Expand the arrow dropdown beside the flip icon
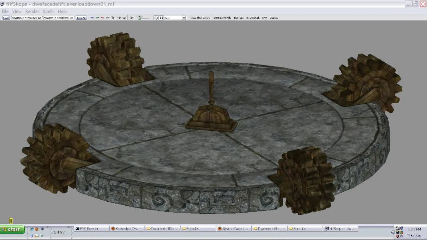 click(124, 18)
